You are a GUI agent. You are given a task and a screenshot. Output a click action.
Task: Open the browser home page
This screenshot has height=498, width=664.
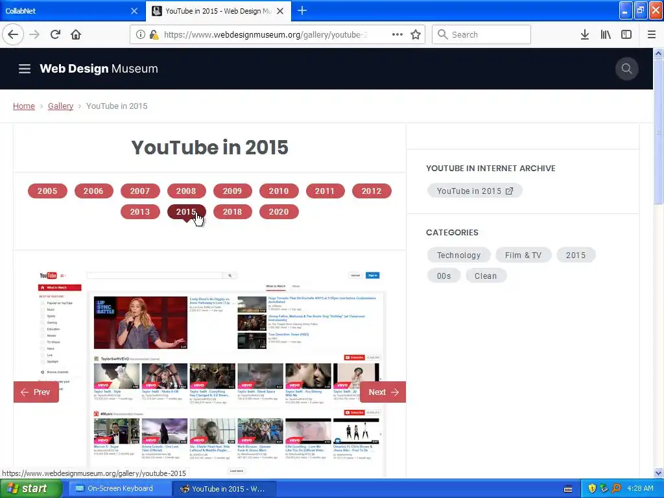(x=76, y=34)
